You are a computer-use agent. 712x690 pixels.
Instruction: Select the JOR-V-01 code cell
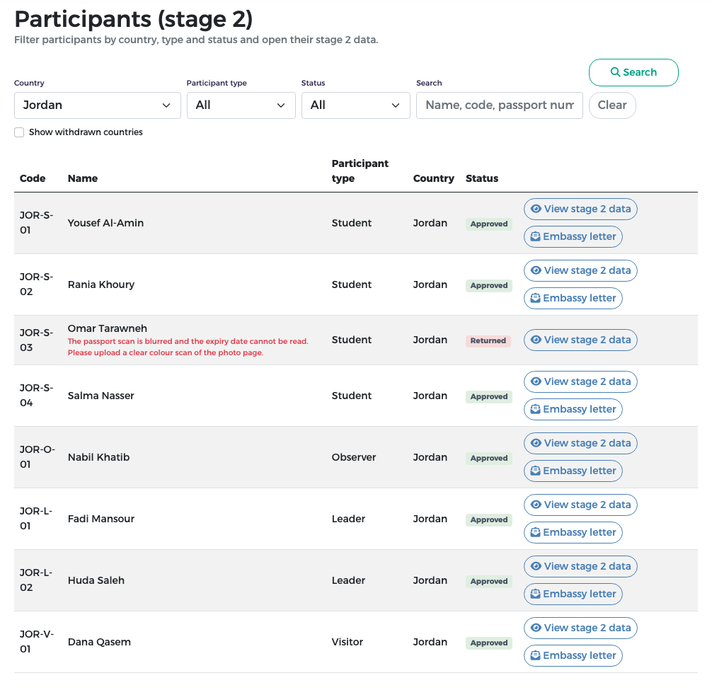click(37, 641)
